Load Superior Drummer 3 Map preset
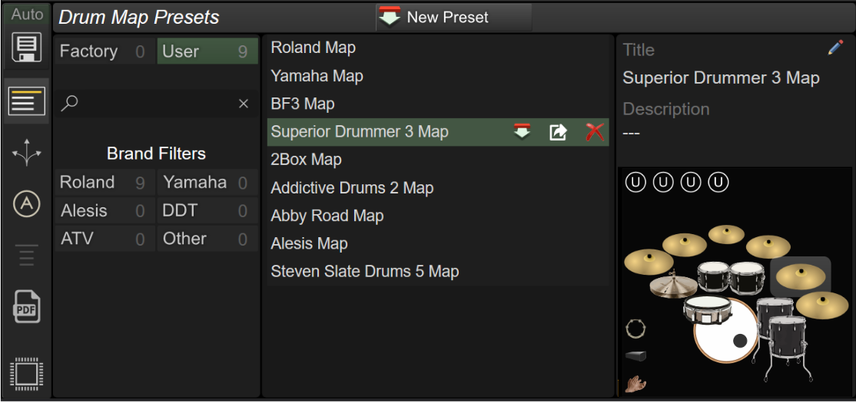The image size is (856, 403). point(522,131)
